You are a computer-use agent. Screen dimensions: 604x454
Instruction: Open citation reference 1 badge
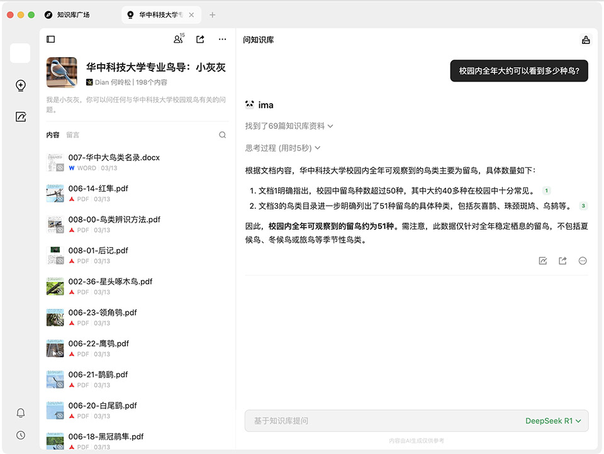[x=546, y=191]
